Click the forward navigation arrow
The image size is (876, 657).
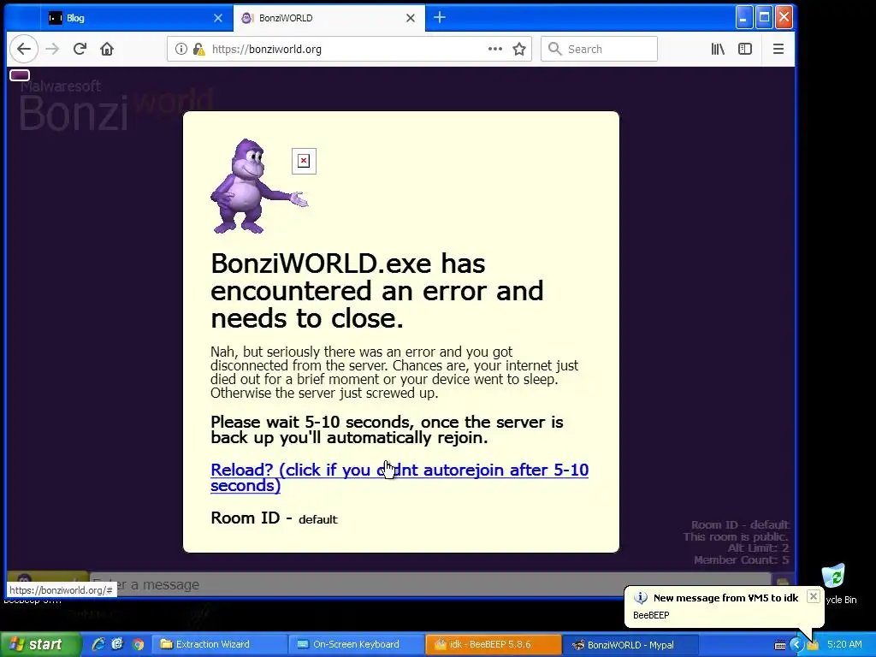click(52, 49)
